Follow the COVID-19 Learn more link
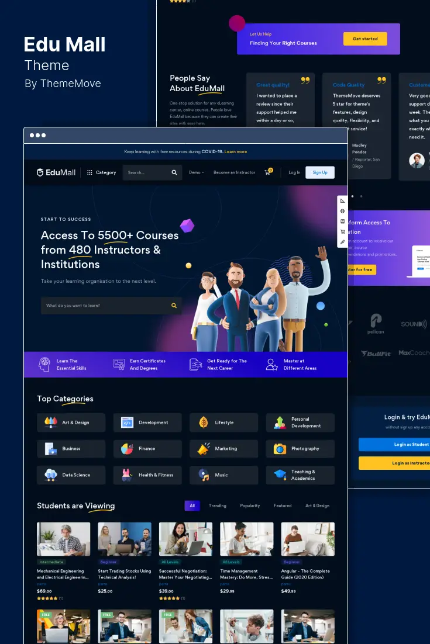 (236, 151)
